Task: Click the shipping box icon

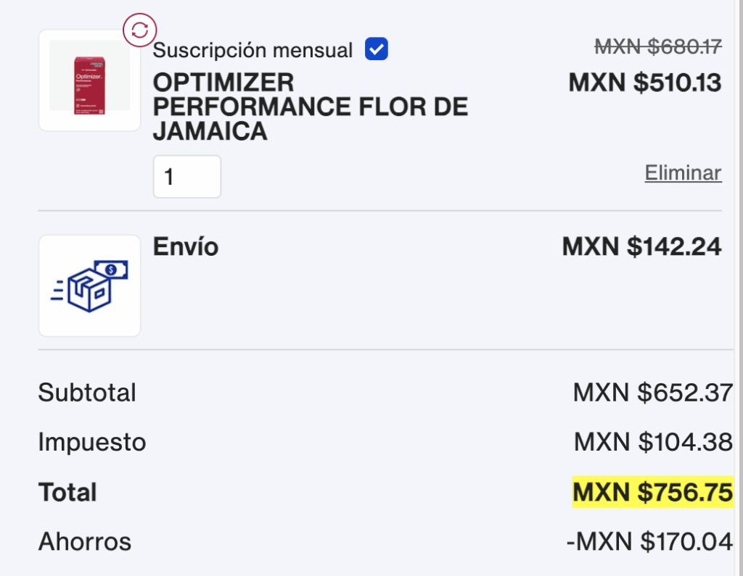Action: 89,286
